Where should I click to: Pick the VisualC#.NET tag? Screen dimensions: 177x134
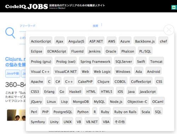pyautogui.click(x=66, y=71)
